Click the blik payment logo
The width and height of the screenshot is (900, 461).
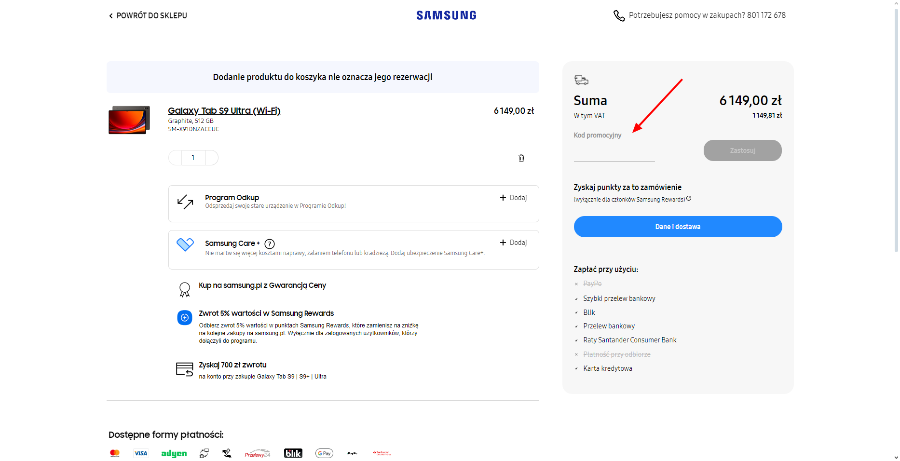point(293,453)
